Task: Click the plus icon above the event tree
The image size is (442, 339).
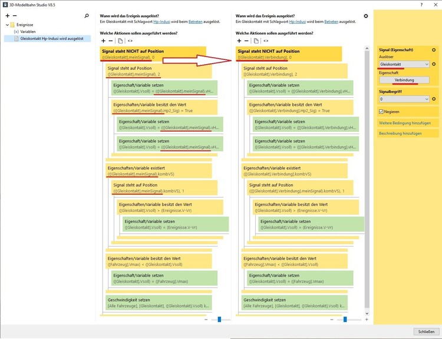Action: 7,16
